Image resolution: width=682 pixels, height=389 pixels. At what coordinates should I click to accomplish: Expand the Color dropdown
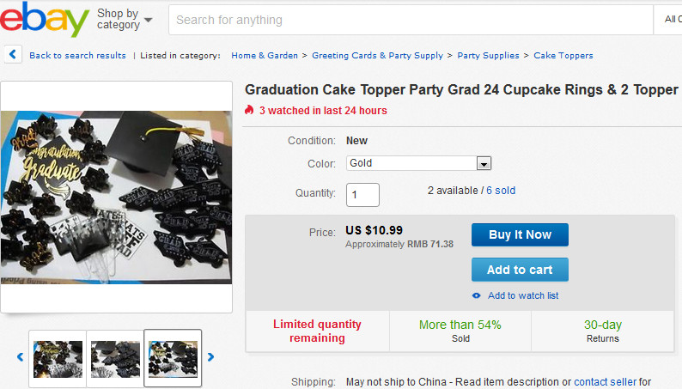click(484, 163)
